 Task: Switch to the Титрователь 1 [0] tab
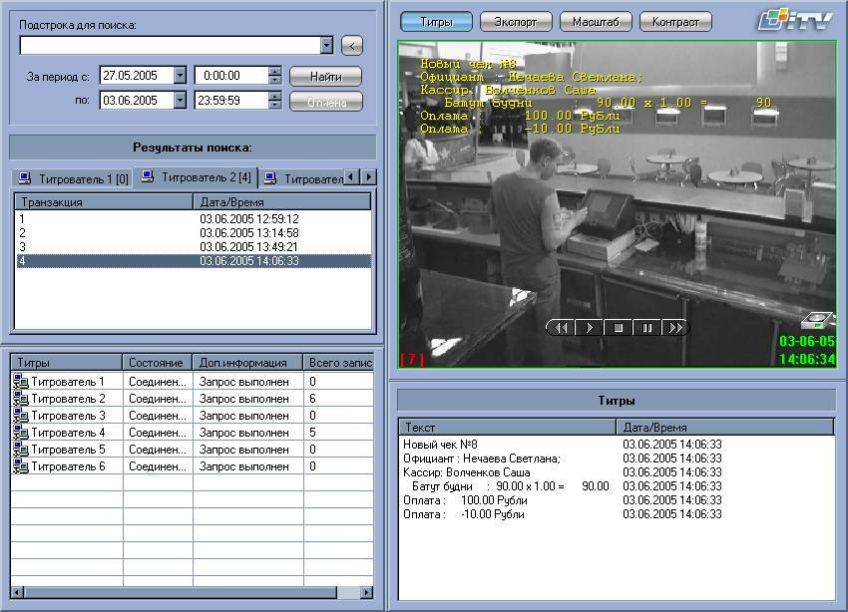coord(74,179)
